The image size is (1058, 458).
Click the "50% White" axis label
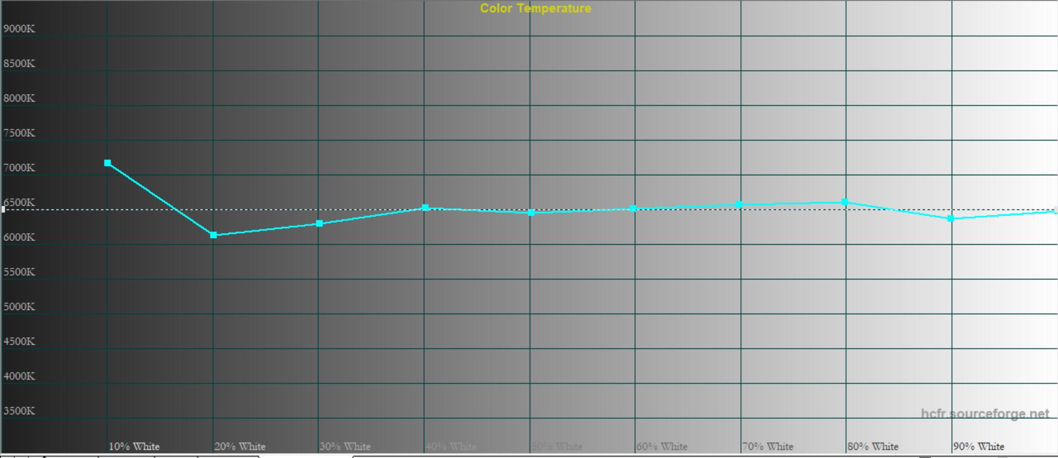pos(557,446)
